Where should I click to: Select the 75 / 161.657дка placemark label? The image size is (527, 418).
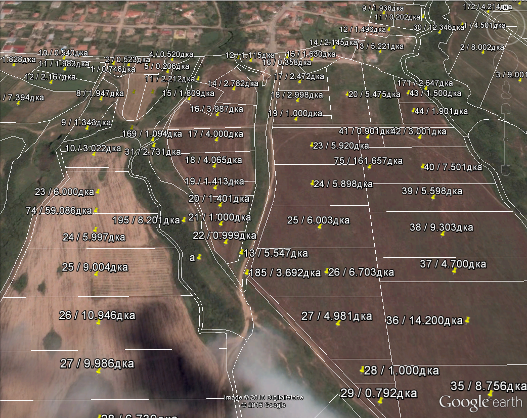[368, 160]
